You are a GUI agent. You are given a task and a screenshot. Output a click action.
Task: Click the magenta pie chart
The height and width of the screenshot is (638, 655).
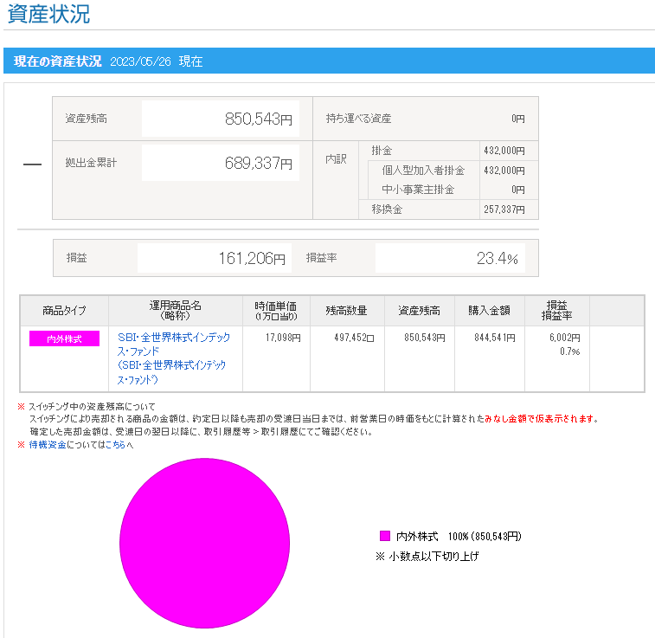click(204, 543)
